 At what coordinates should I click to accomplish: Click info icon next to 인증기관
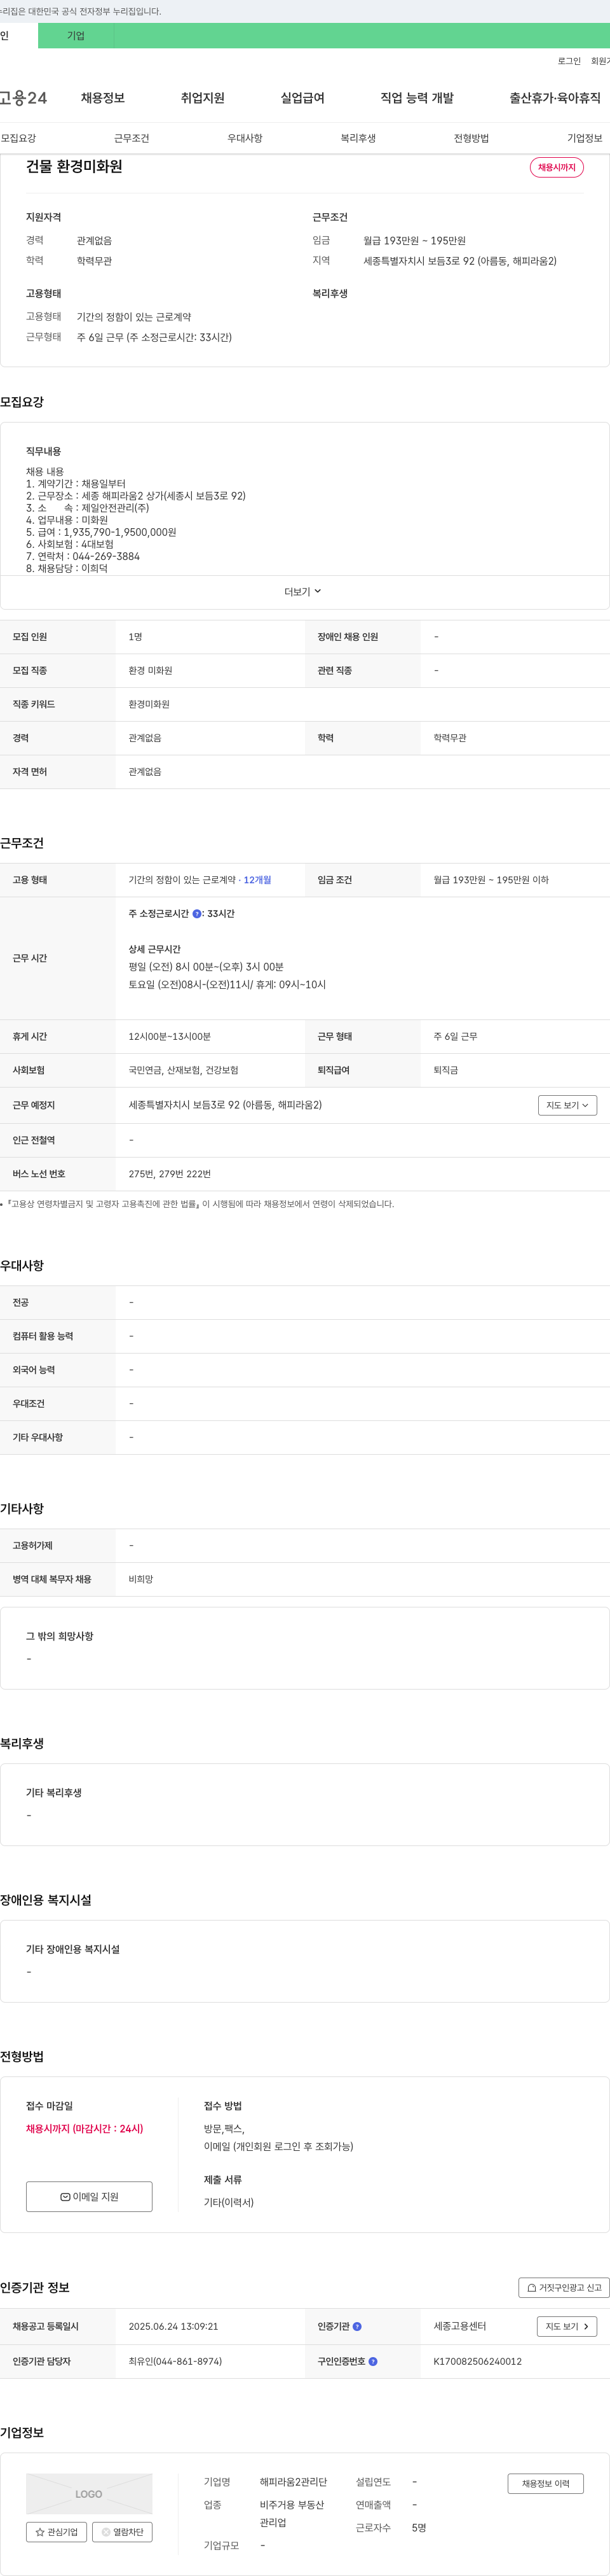tap(357, 2327)
